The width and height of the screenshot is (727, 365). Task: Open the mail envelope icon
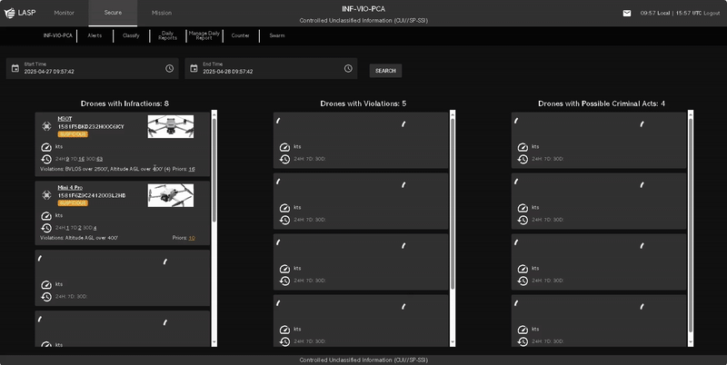(x=627, y=14)
